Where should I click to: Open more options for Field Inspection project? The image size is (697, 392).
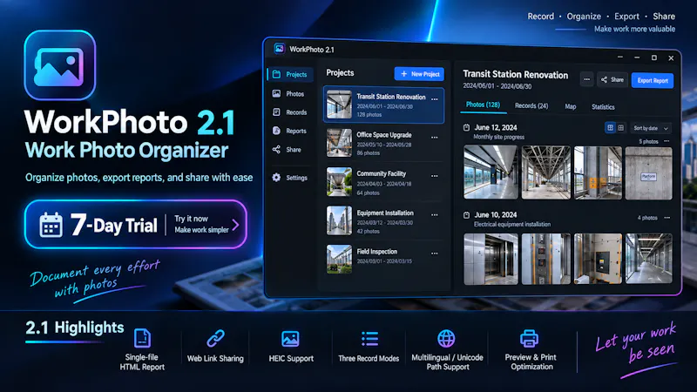[434, 253]
